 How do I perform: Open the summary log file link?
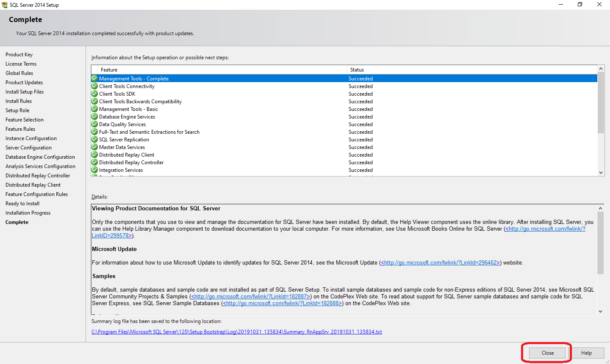237,332
